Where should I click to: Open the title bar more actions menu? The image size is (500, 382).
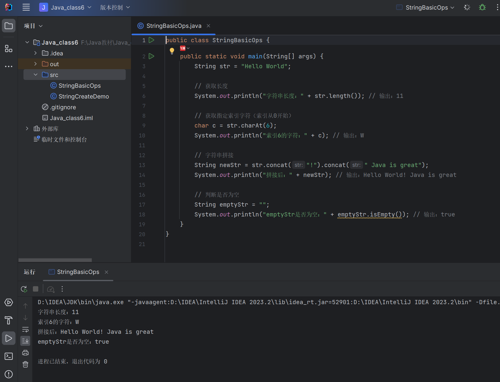pyautogui.click(x=497, y=7)
